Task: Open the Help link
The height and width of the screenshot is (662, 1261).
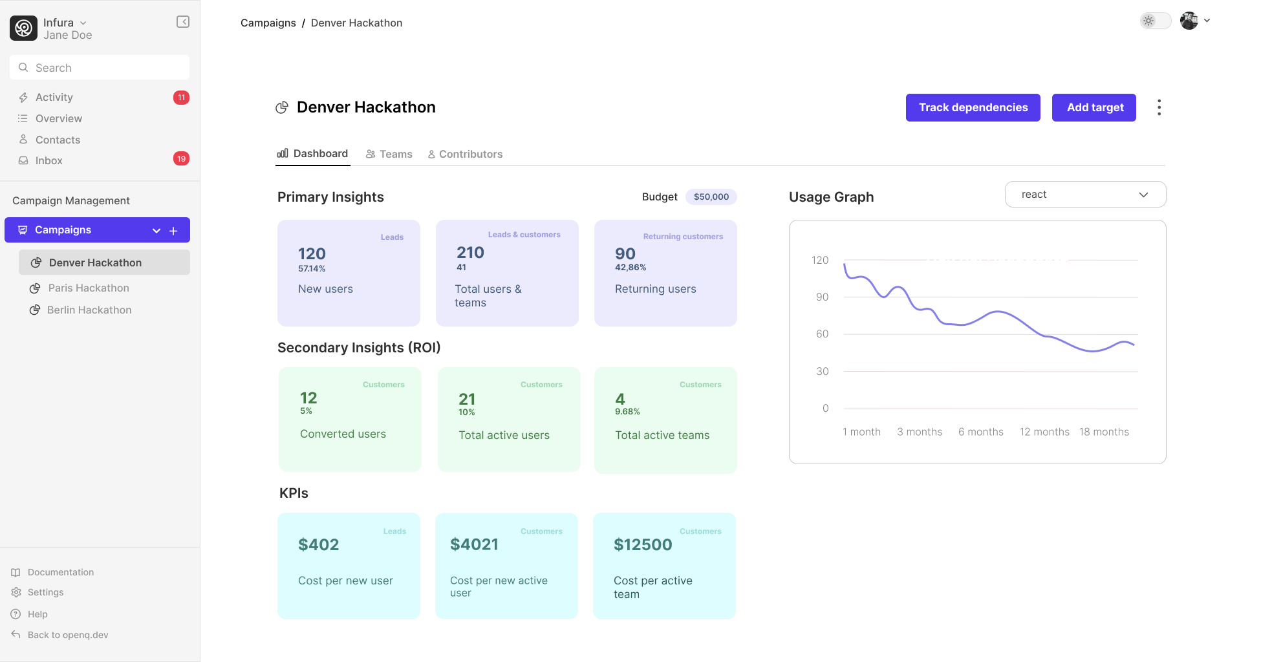Action: coord(38,614)
